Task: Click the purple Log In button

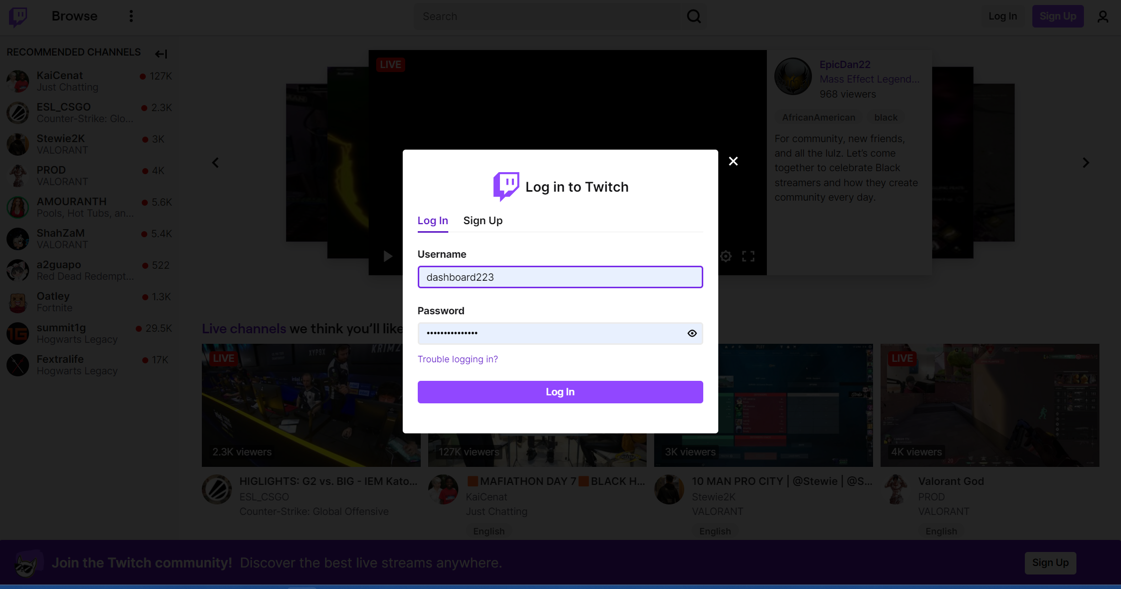Action: click(x=560, y=392)
